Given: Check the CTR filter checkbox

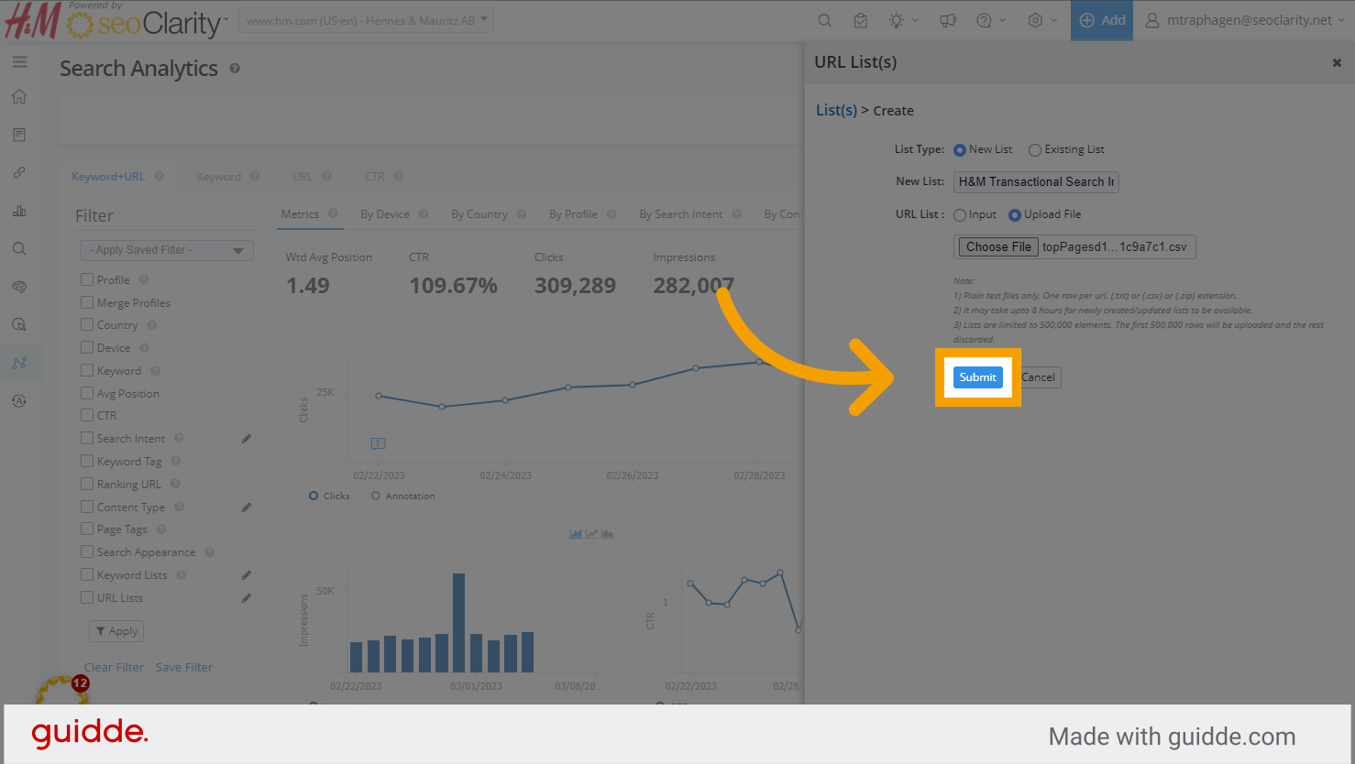Looking at the screenshot, I should point(87,415).
